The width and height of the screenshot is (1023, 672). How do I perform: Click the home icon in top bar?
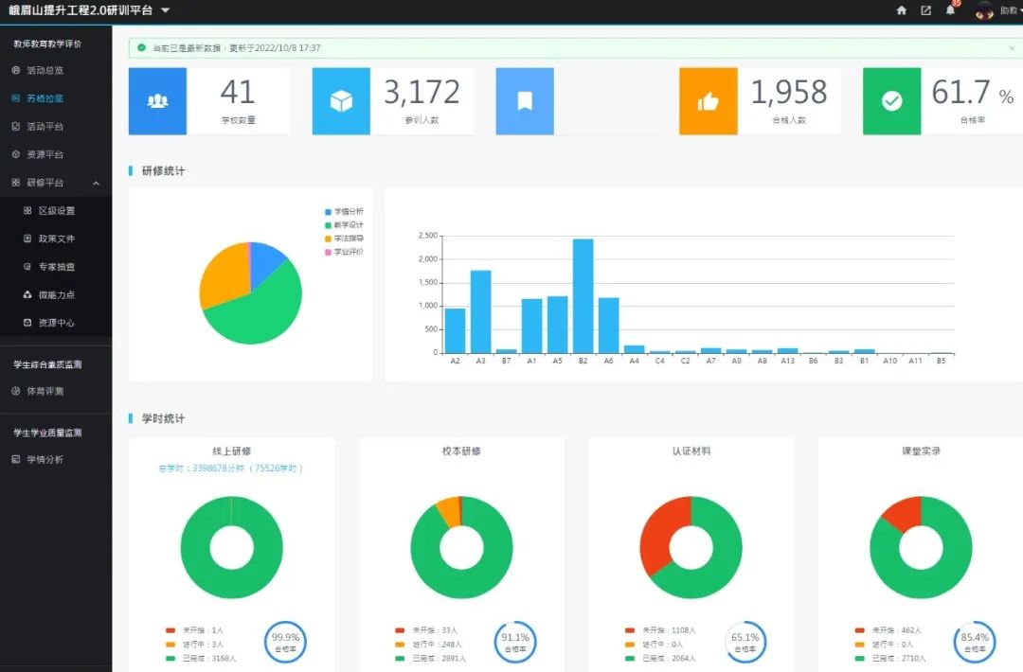902,10
